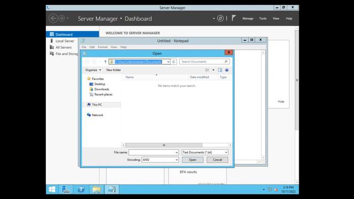Switch to Notepad on the taskbar
354x199 pixels.
pyautogui.click(x=112, y=189)
